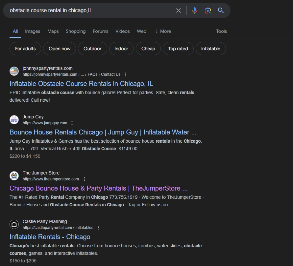Click The Jumper Store site name
Screen dimensions: 293x266
pos(41,173)
